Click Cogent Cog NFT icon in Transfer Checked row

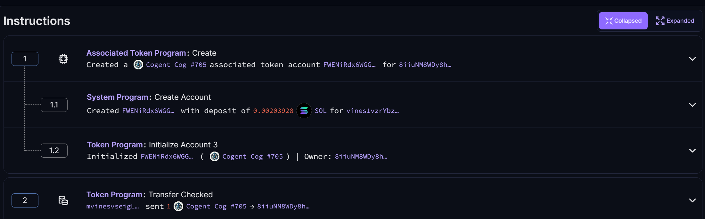click(178, 206)
